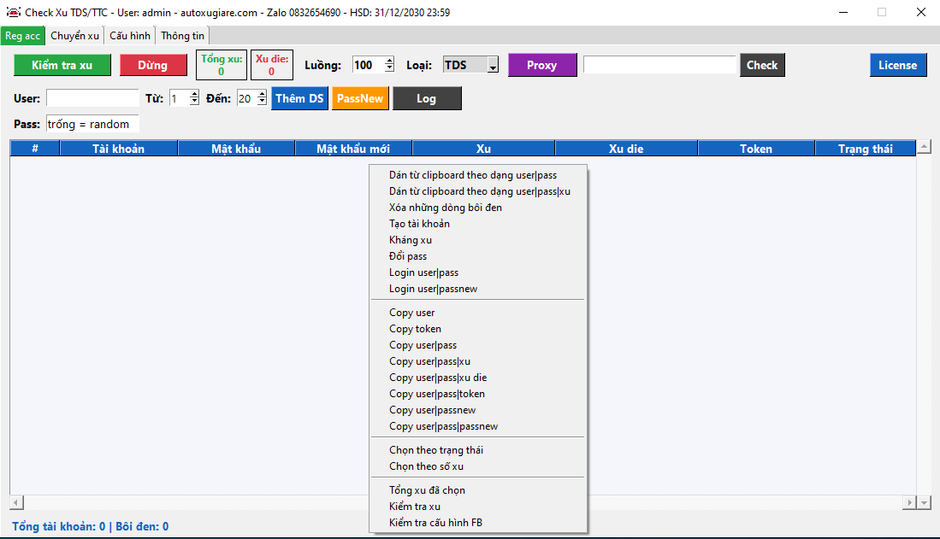Click the green Kiểm tra xu button

click(62, 66)
